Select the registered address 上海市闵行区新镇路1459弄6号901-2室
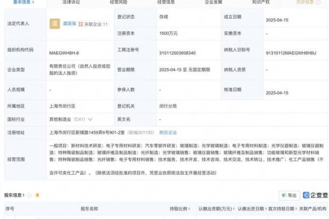This screenshot has width=329, height=219. point(87,132)
